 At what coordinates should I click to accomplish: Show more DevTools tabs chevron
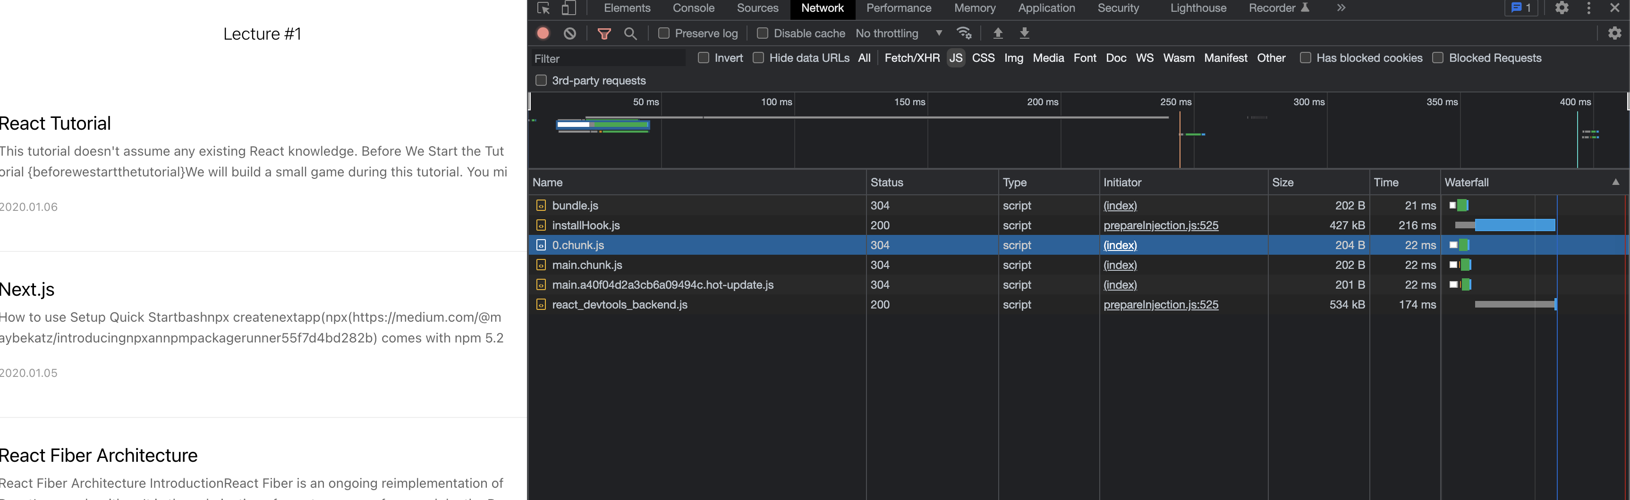click(1341, 8)
